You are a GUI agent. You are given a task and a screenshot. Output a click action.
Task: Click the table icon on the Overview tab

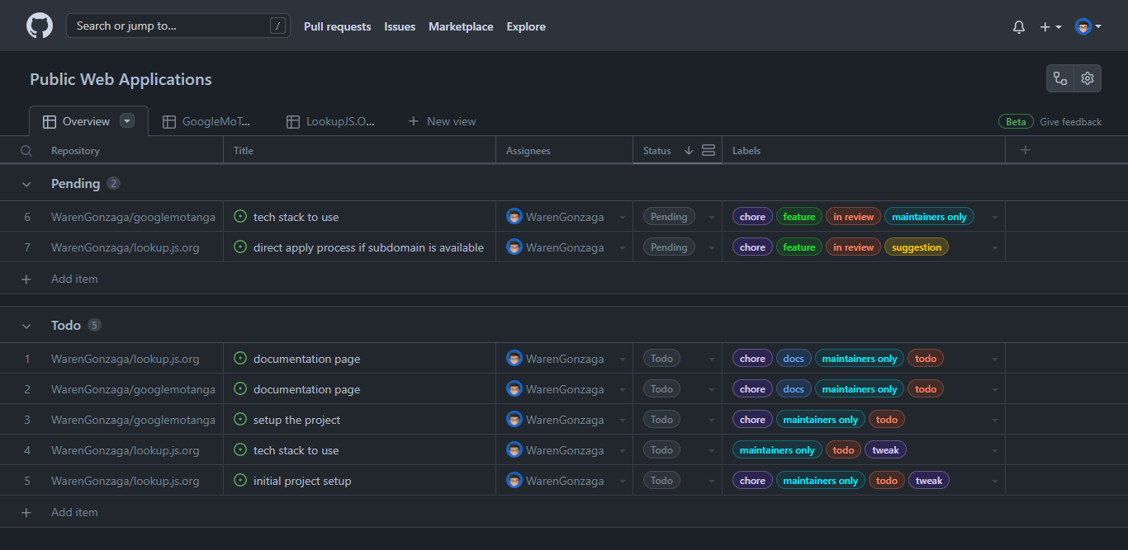50,121
